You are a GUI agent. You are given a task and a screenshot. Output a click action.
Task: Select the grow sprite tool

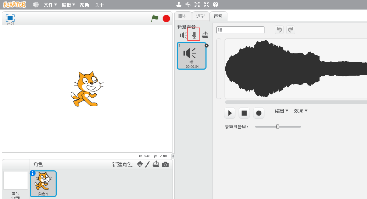(x=197, y=5)
